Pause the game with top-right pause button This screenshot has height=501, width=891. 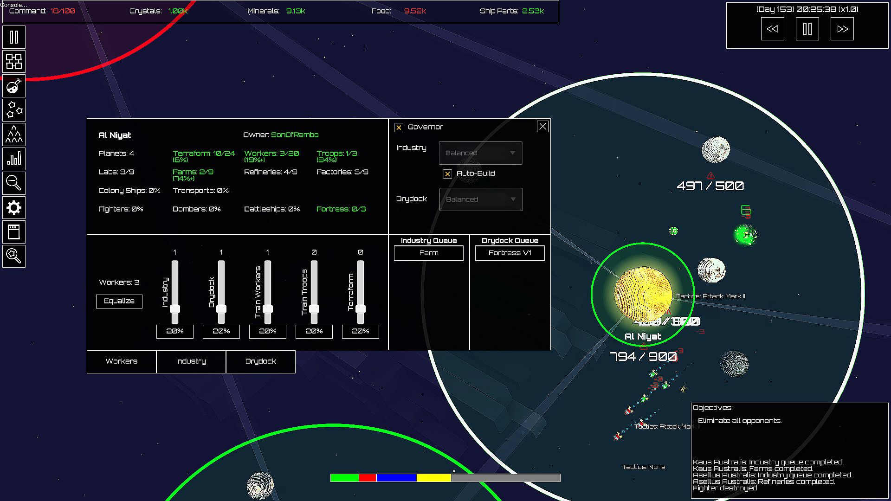807,29
